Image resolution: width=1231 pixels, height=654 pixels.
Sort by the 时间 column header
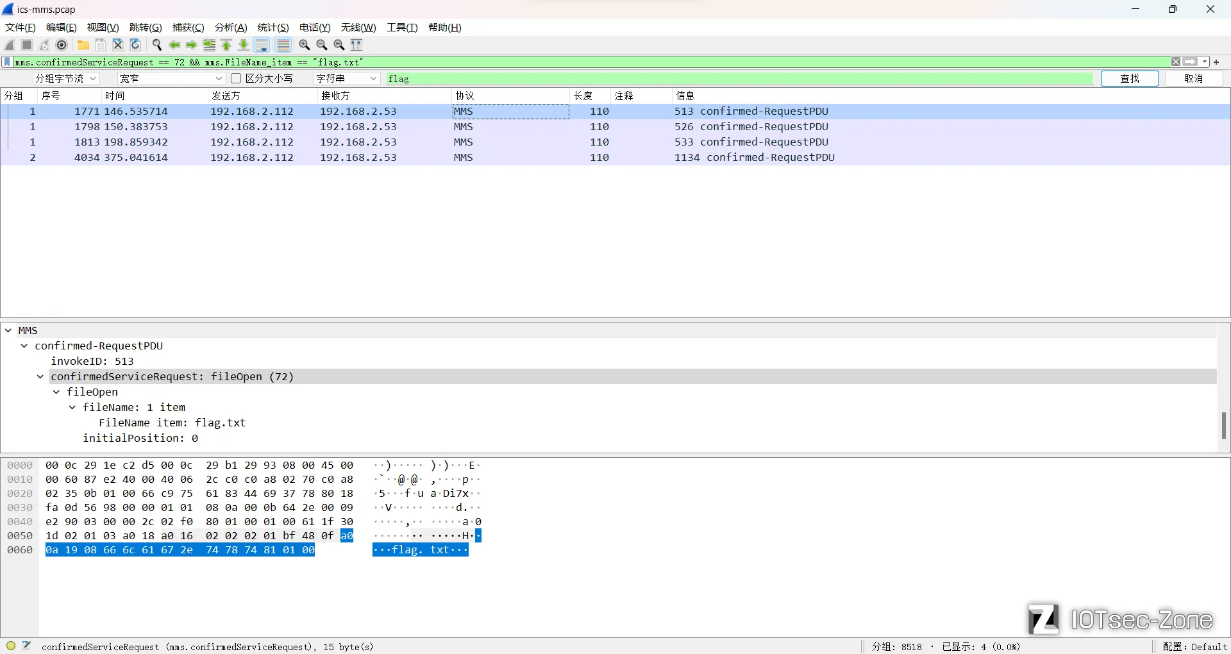pos(156,96)
